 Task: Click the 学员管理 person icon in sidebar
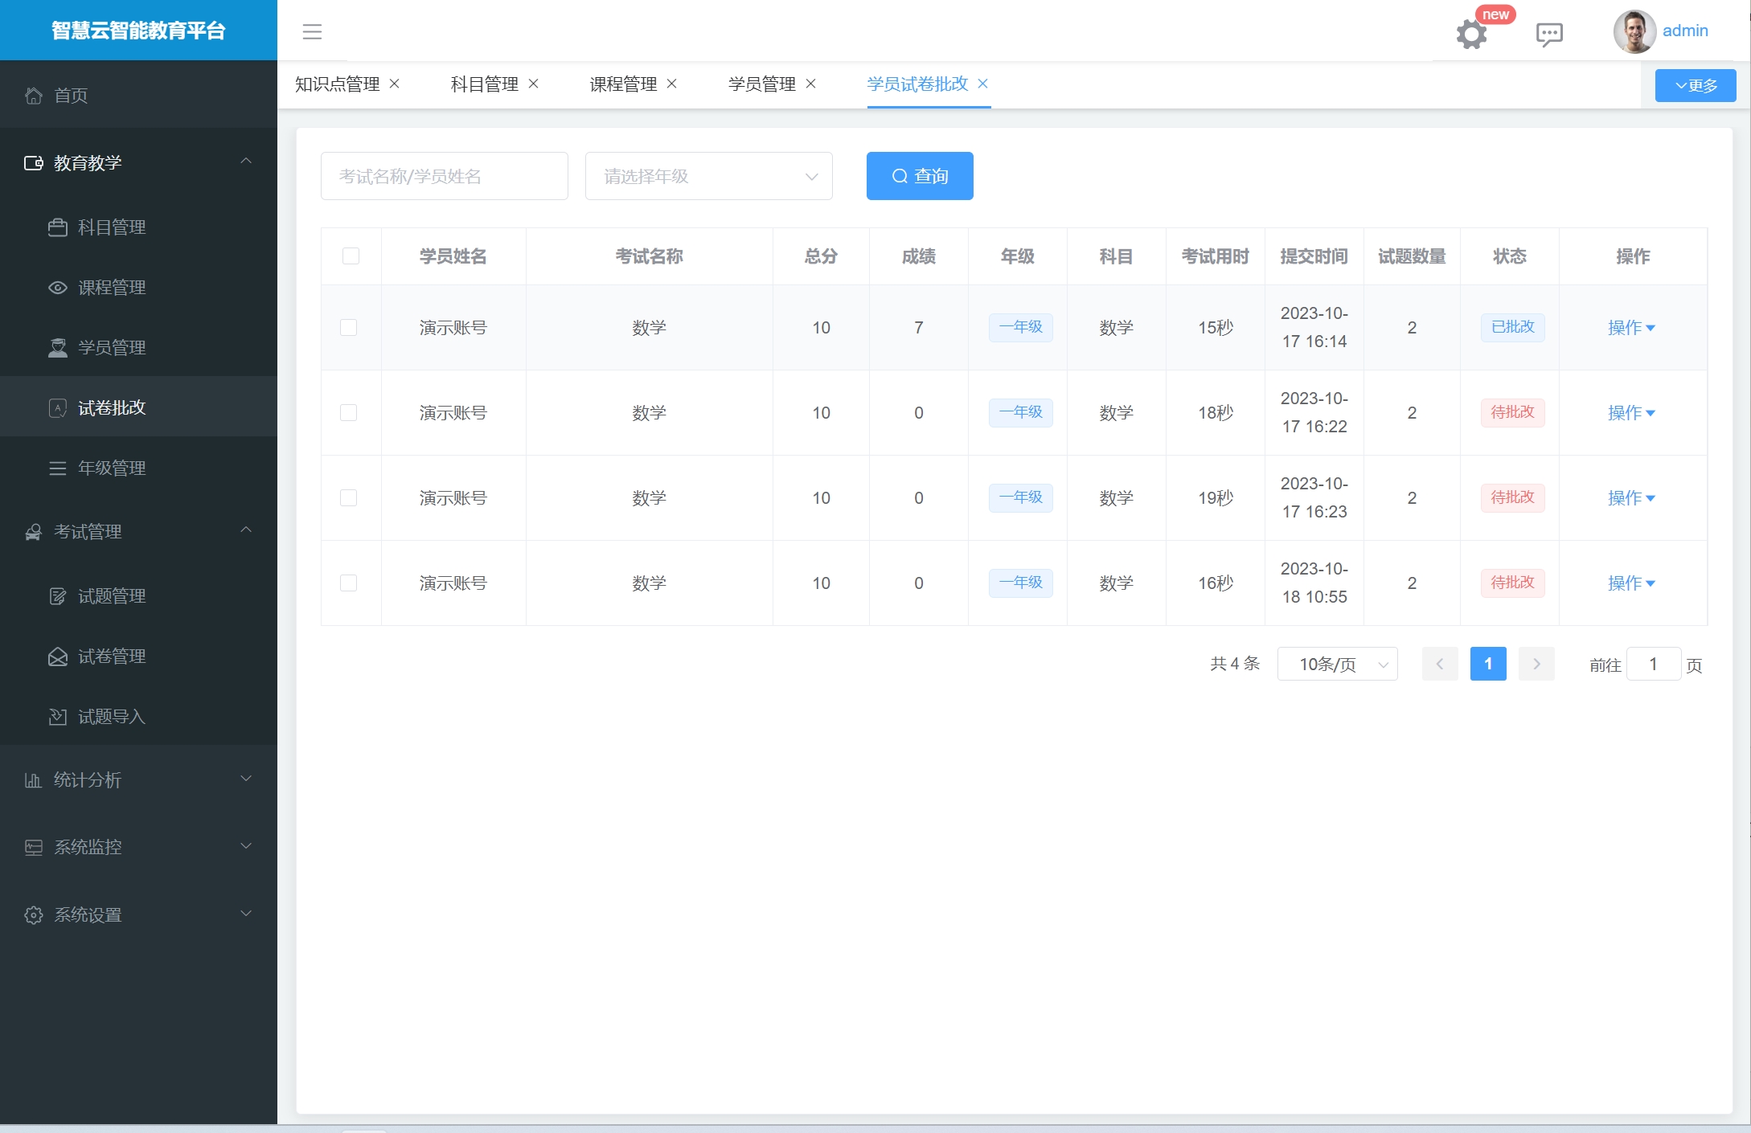pos(57,348)
